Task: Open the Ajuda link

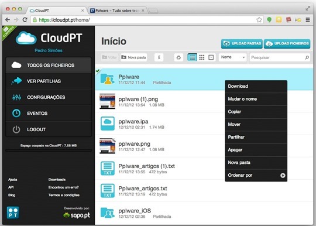Action: (x=12, y=179)
